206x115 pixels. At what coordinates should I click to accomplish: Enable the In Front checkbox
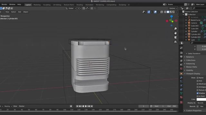point(197,96)
